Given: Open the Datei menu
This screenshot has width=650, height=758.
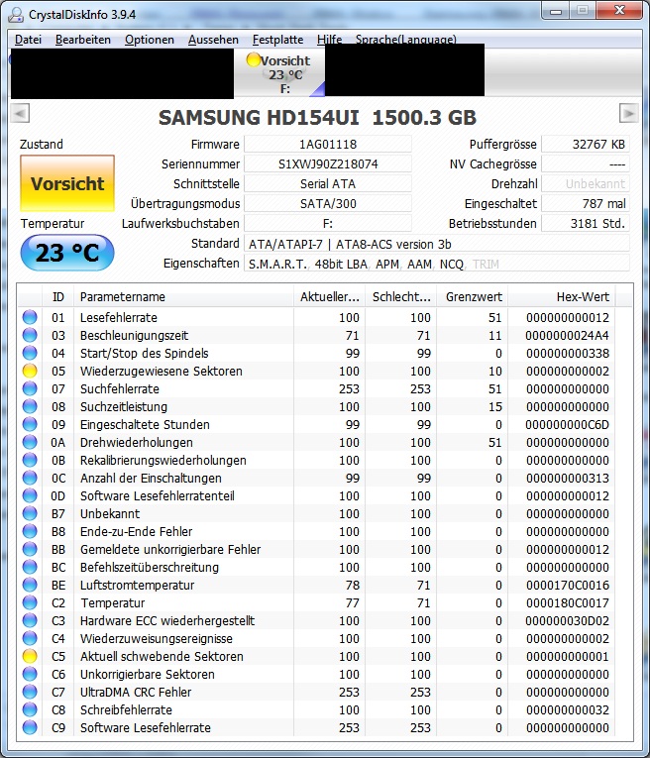Looking at the screenshot, I should 28,40.
